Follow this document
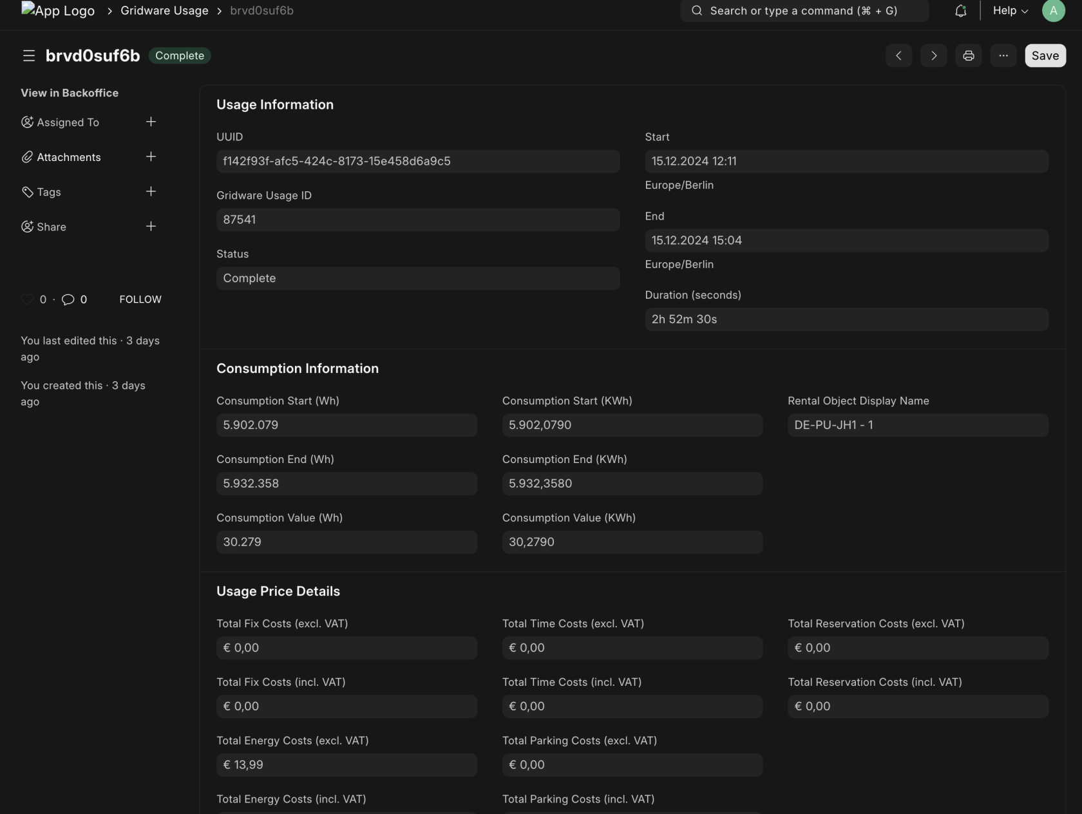Screen dimensions: 1082x814 point(140,299)
